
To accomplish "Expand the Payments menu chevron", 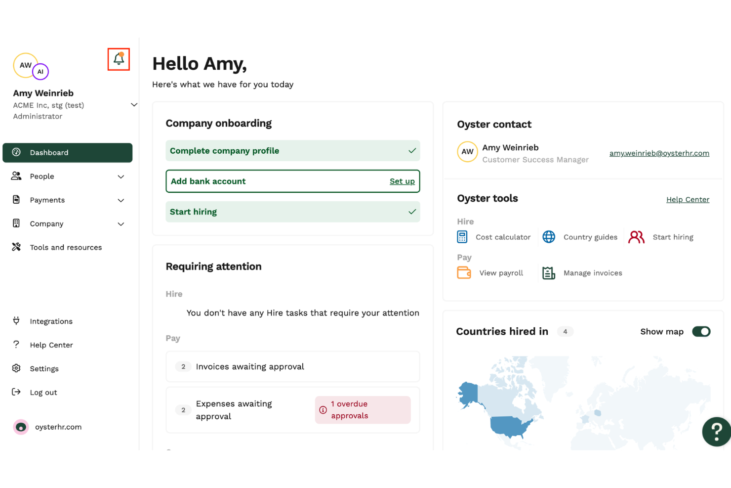I will click(121, 200).
